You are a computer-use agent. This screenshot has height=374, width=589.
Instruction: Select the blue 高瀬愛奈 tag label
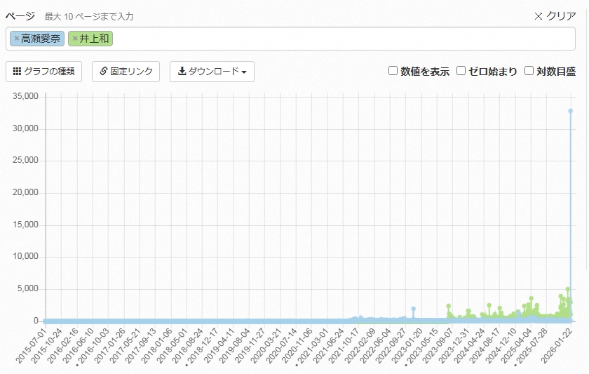point(41,39)
